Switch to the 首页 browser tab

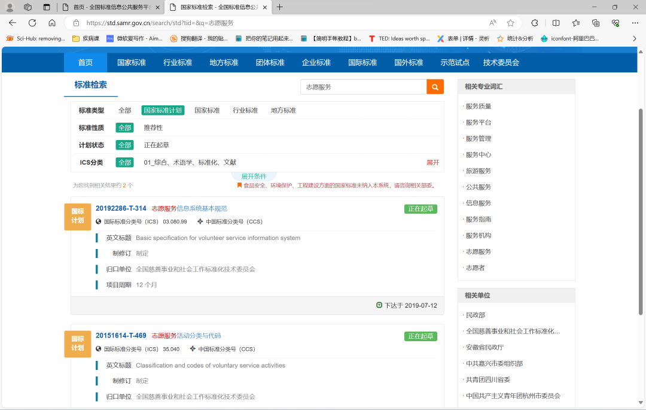tap(111, 7)
